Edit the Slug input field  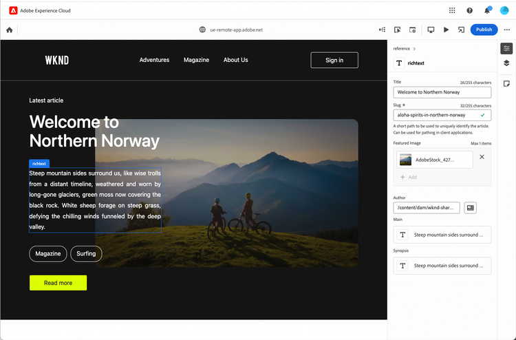[442, 115]
